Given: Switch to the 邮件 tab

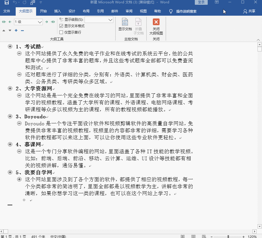Looking at the screenshot, I should click(x=115, y=11).
